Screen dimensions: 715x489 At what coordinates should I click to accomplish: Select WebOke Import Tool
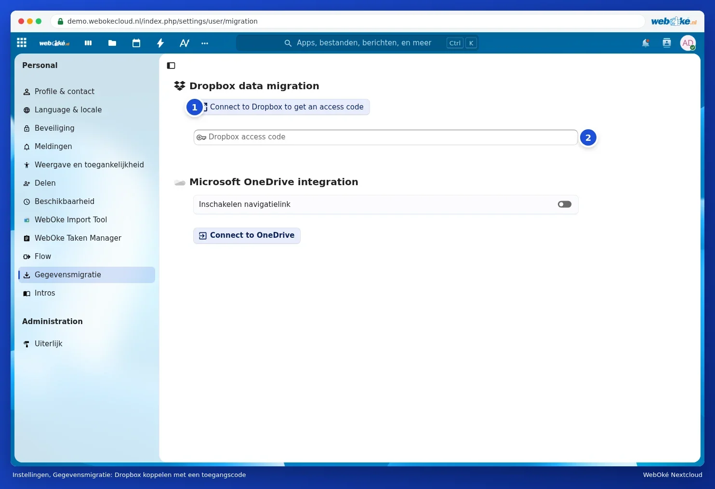click(87, 220)
